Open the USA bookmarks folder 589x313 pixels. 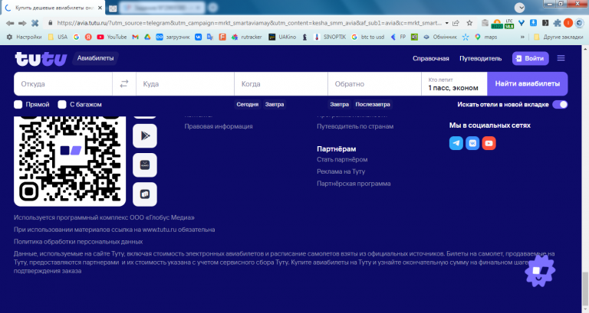click(x=58, y=37)
